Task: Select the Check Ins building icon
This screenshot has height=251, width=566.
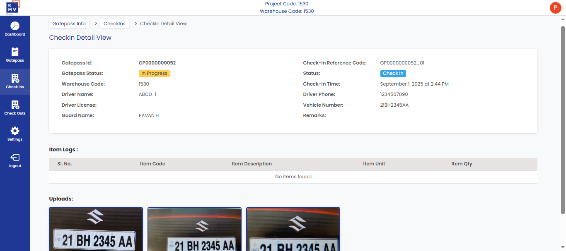Action: coord(15,78)
